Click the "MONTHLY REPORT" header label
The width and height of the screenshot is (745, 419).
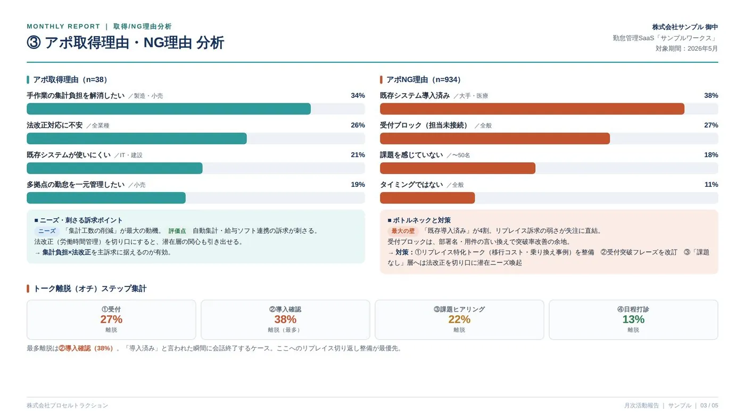(63, 27)
